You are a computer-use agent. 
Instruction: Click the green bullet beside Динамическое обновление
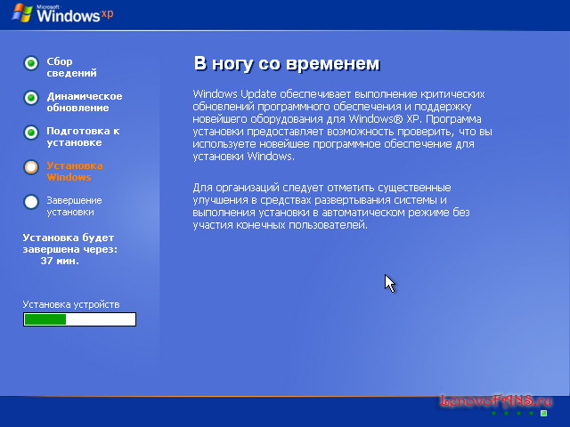(x=31, y=97)
